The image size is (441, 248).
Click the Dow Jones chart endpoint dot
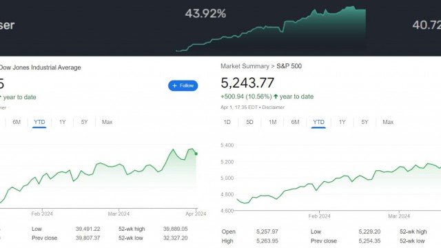point(196,154)
